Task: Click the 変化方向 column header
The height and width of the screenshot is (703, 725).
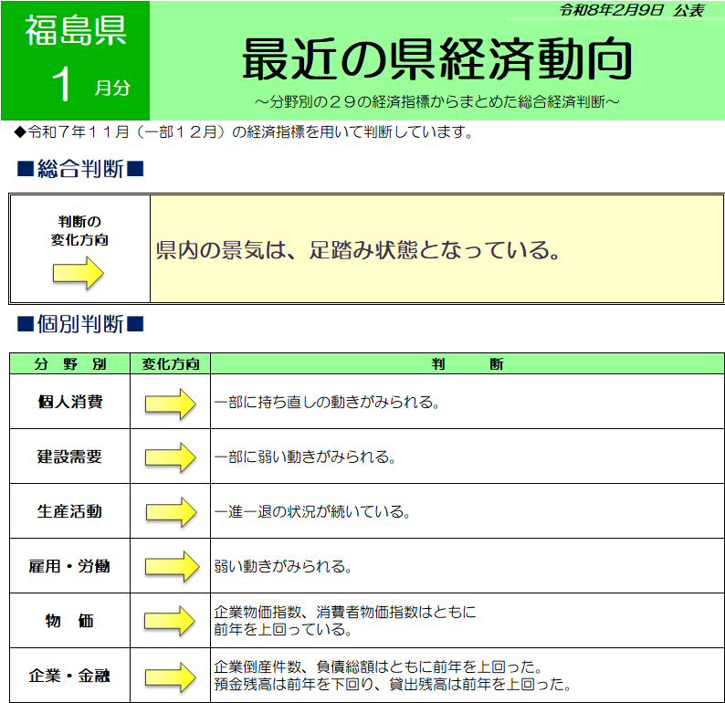Action: (170, 364)
